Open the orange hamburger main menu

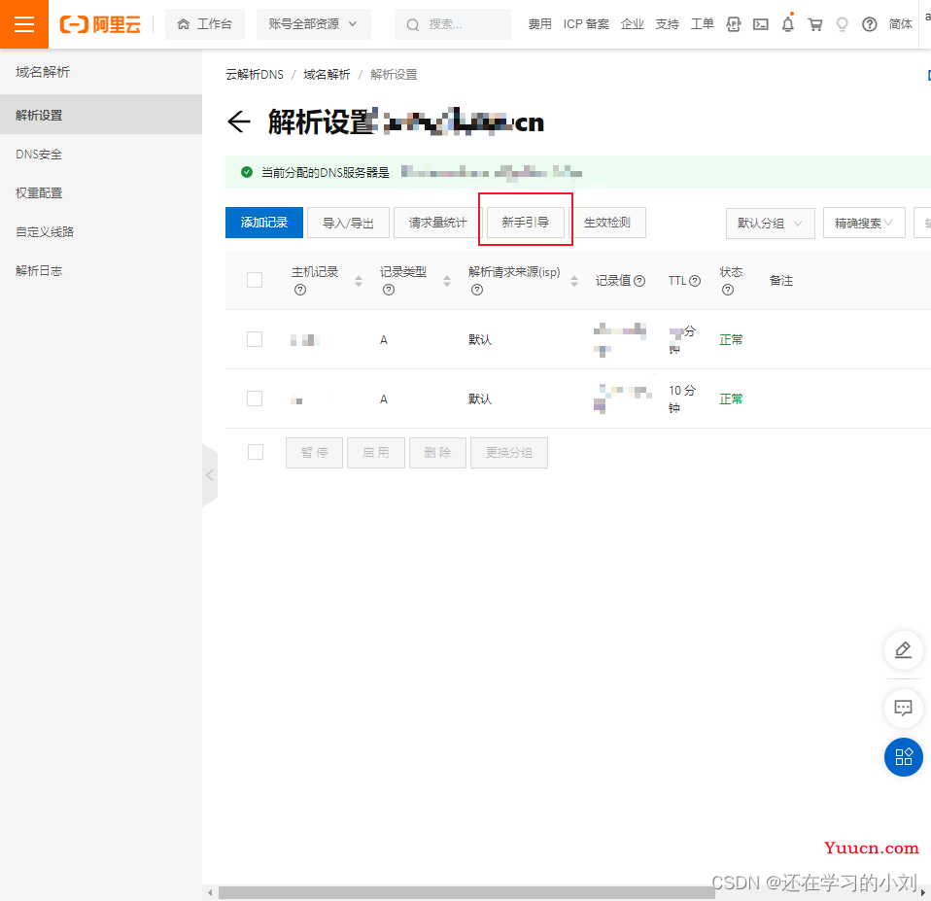pyautogui.click(x=23, y=24)
